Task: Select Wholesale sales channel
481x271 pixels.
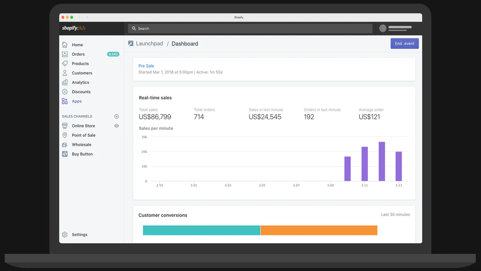Action: [x=81, y=145]
